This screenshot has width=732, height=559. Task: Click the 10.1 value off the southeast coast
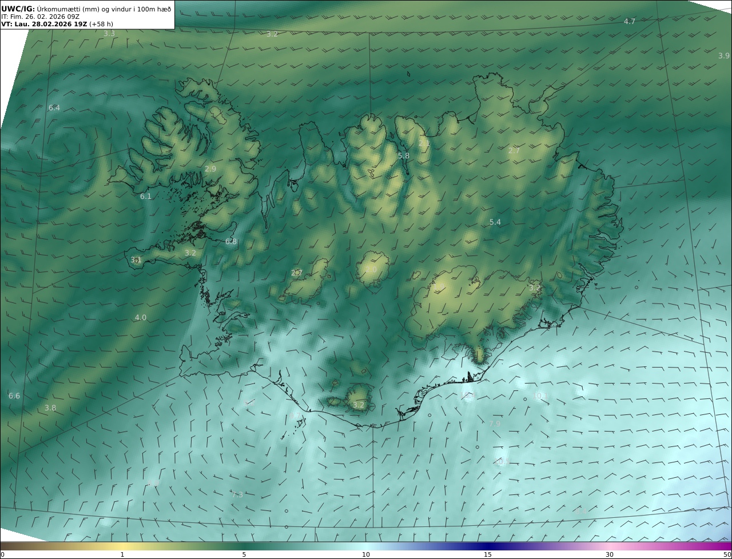(540, 396)
